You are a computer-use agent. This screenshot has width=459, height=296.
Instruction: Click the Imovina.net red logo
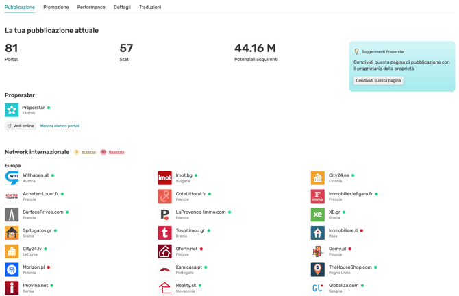point(12,288)
